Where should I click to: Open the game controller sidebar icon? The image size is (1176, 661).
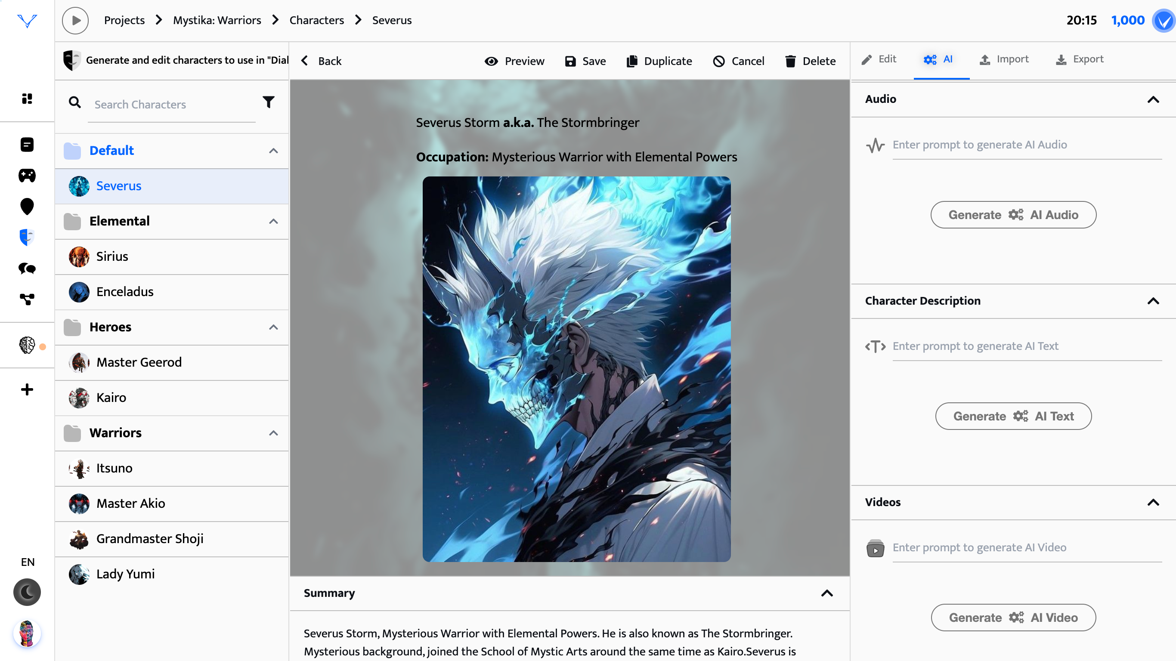tap(27, 175)
